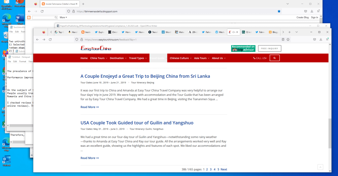
Task: Select Home in the red navigation bar
Action: pyautogui.click(x=84, y=58)
